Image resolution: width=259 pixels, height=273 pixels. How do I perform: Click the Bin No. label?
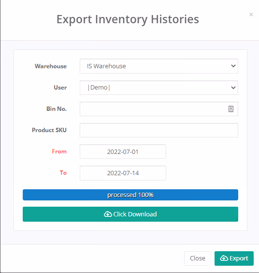pos(57,109)
